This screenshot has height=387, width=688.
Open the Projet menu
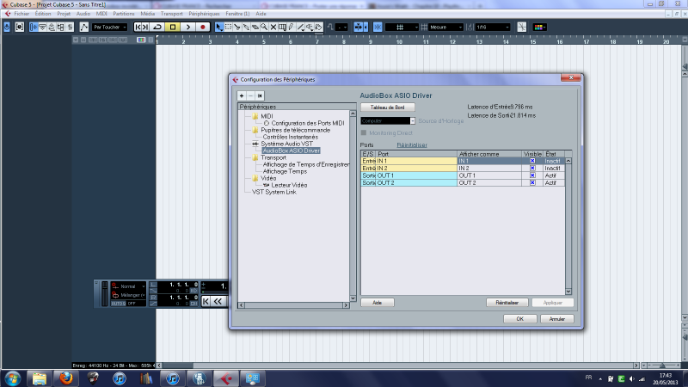[x=64, y=14]
